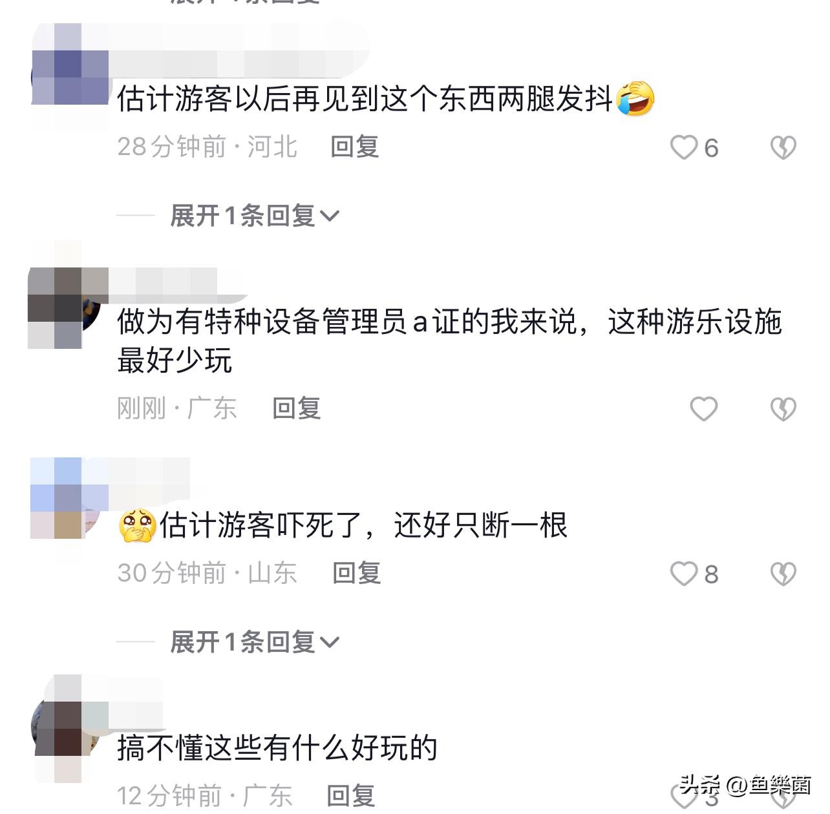Like the Shandong comment with 8 likes
Screen dimensions: 830x814
[x=684, y=573]
